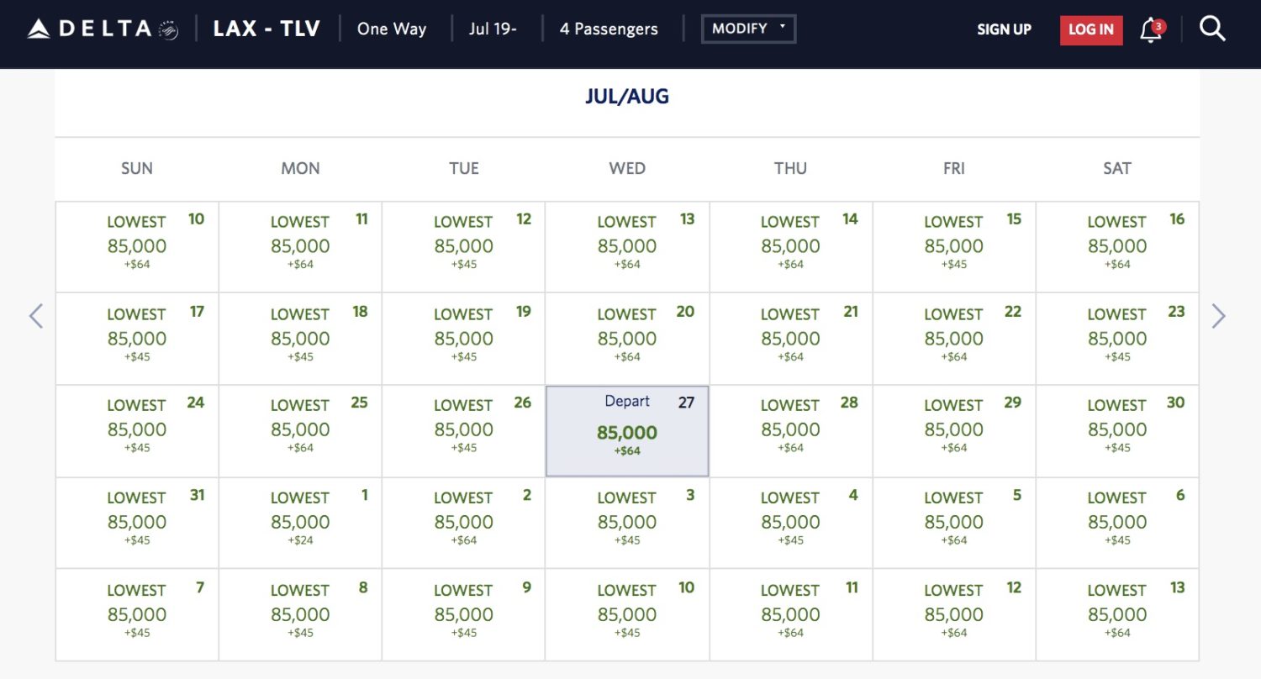Click the 4 Passengers selector

[609, 29]
